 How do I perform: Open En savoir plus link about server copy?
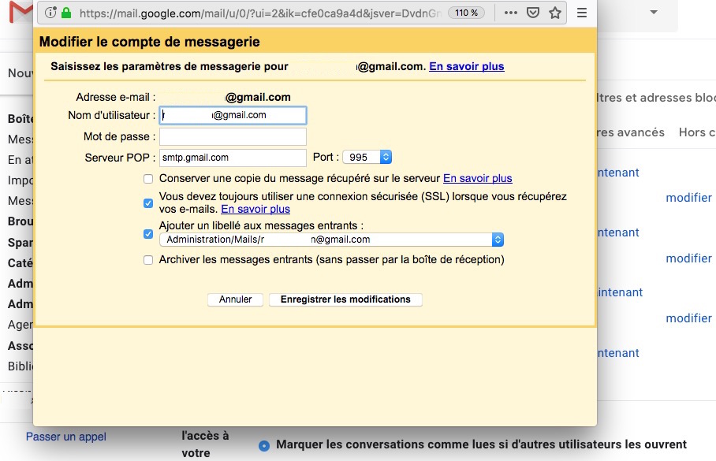(478, 178)
